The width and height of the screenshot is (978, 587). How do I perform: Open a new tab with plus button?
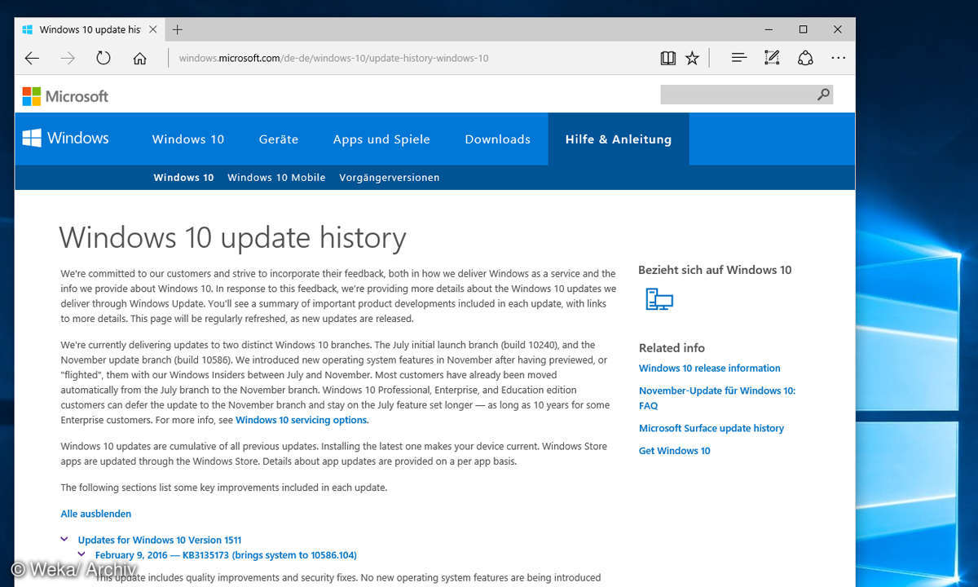[177, 29]
